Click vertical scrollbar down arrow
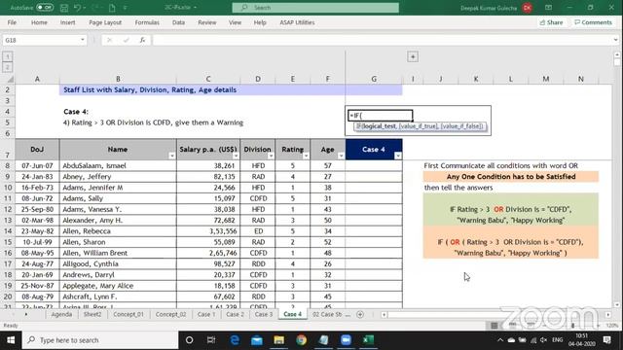The image size is (623, 350). 616,304
